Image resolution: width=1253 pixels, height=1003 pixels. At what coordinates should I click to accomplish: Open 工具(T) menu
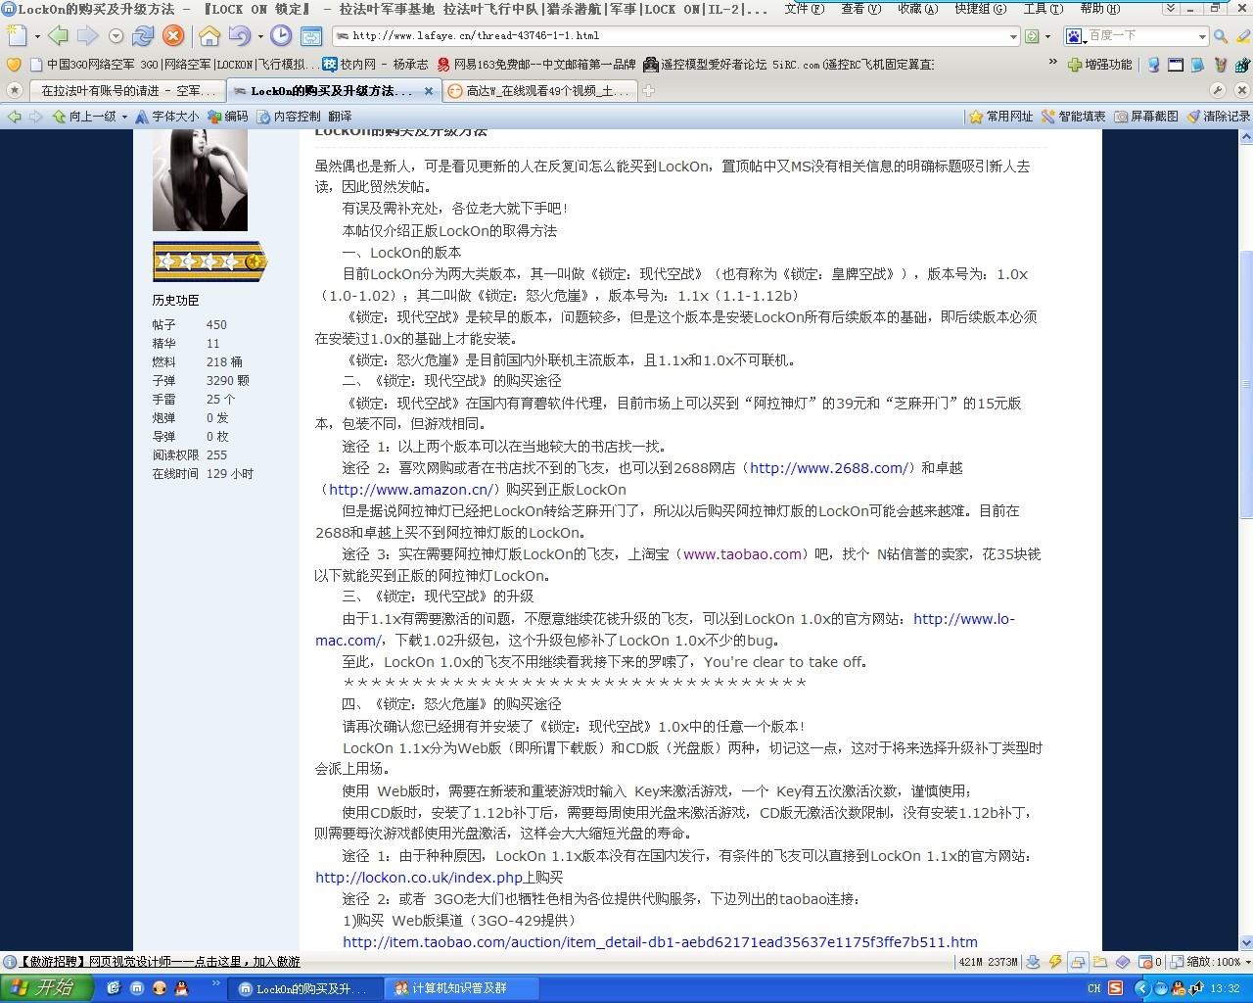pos(1044,9)
